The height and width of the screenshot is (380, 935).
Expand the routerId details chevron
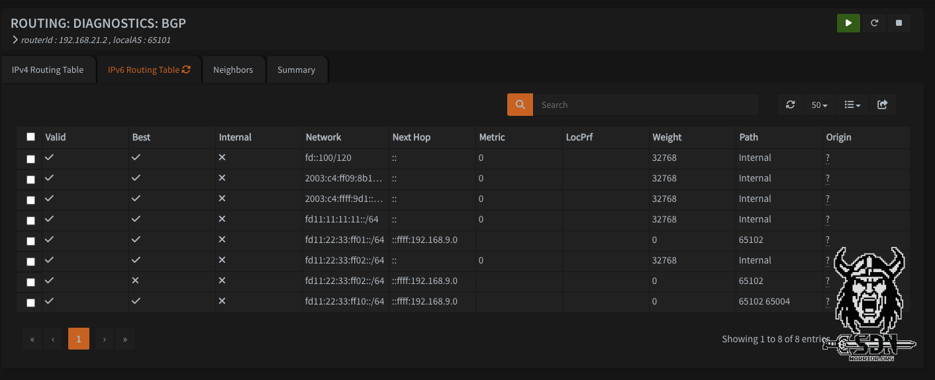pyautogui.click(x=15, y=40)
